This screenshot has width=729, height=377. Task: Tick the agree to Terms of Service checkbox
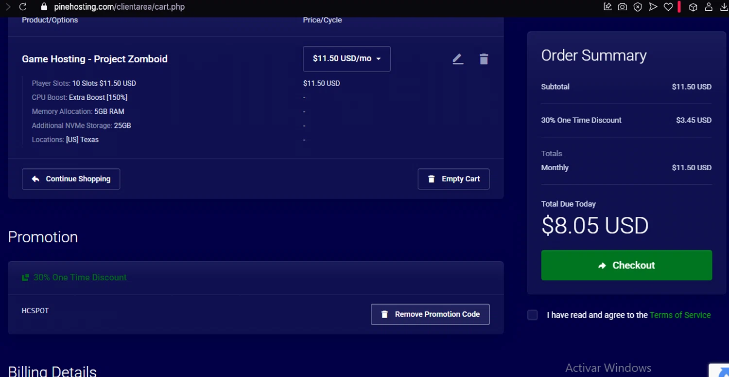tap(533, 315)
